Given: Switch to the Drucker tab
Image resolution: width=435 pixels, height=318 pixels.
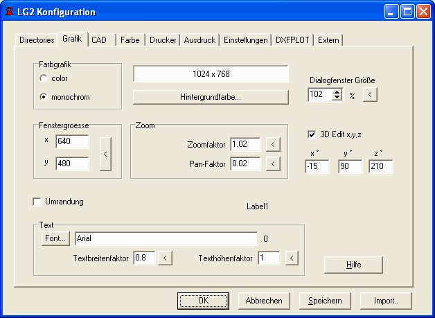Looking at the screenshot, I should [x=163, y=40].
